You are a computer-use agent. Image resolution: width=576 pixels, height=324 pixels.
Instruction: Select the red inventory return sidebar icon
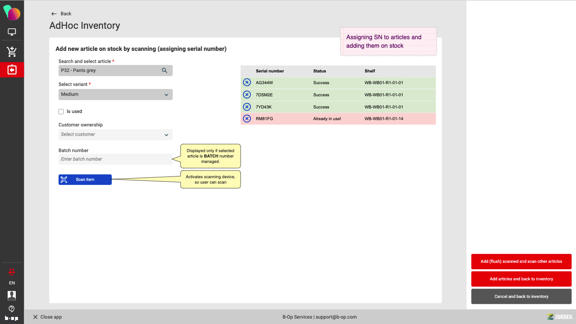12,70
